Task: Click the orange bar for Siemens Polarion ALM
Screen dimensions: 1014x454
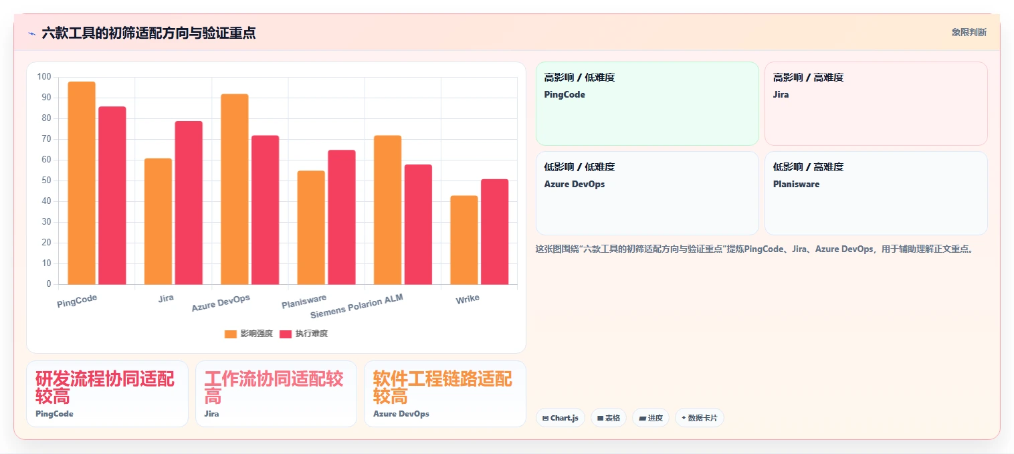Action: [x=387, y=210]
